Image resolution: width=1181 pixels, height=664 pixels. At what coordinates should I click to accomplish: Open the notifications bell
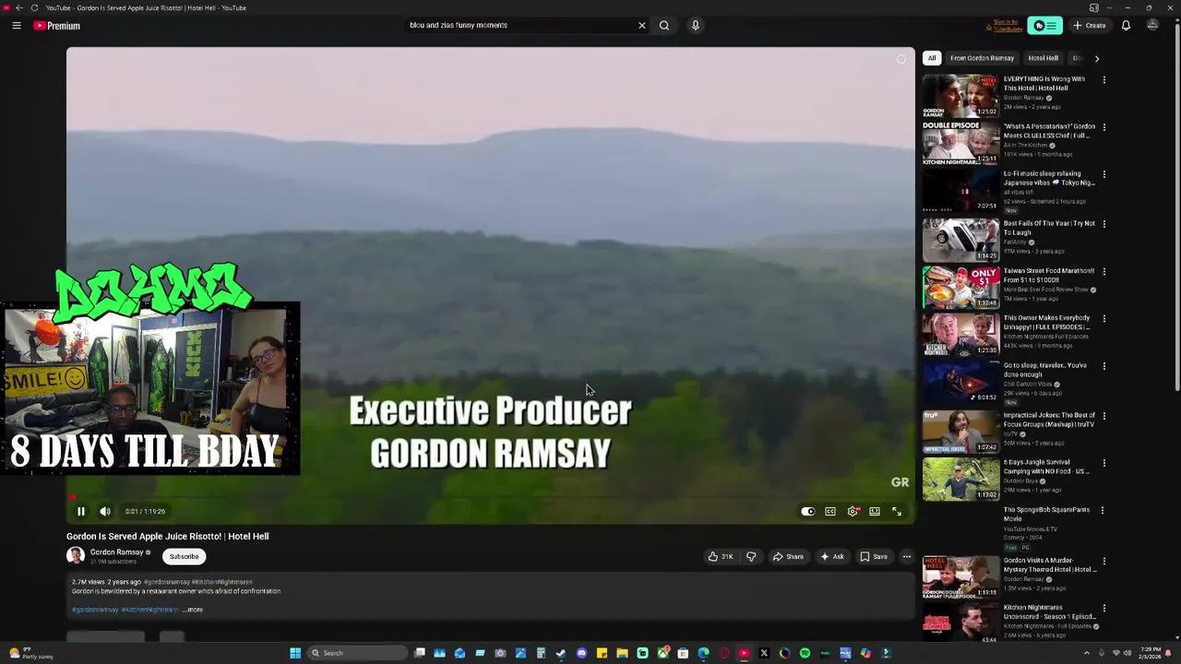point(1126,26)
